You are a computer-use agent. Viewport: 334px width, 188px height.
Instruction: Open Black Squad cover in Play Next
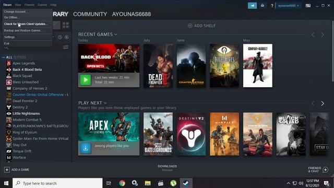point(291,134)
